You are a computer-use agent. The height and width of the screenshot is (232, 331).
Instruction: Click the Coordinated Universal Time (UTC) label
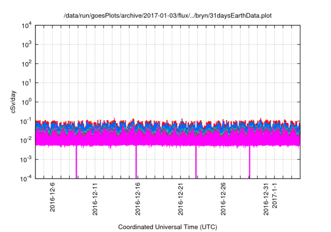click(x=168, y=227)
